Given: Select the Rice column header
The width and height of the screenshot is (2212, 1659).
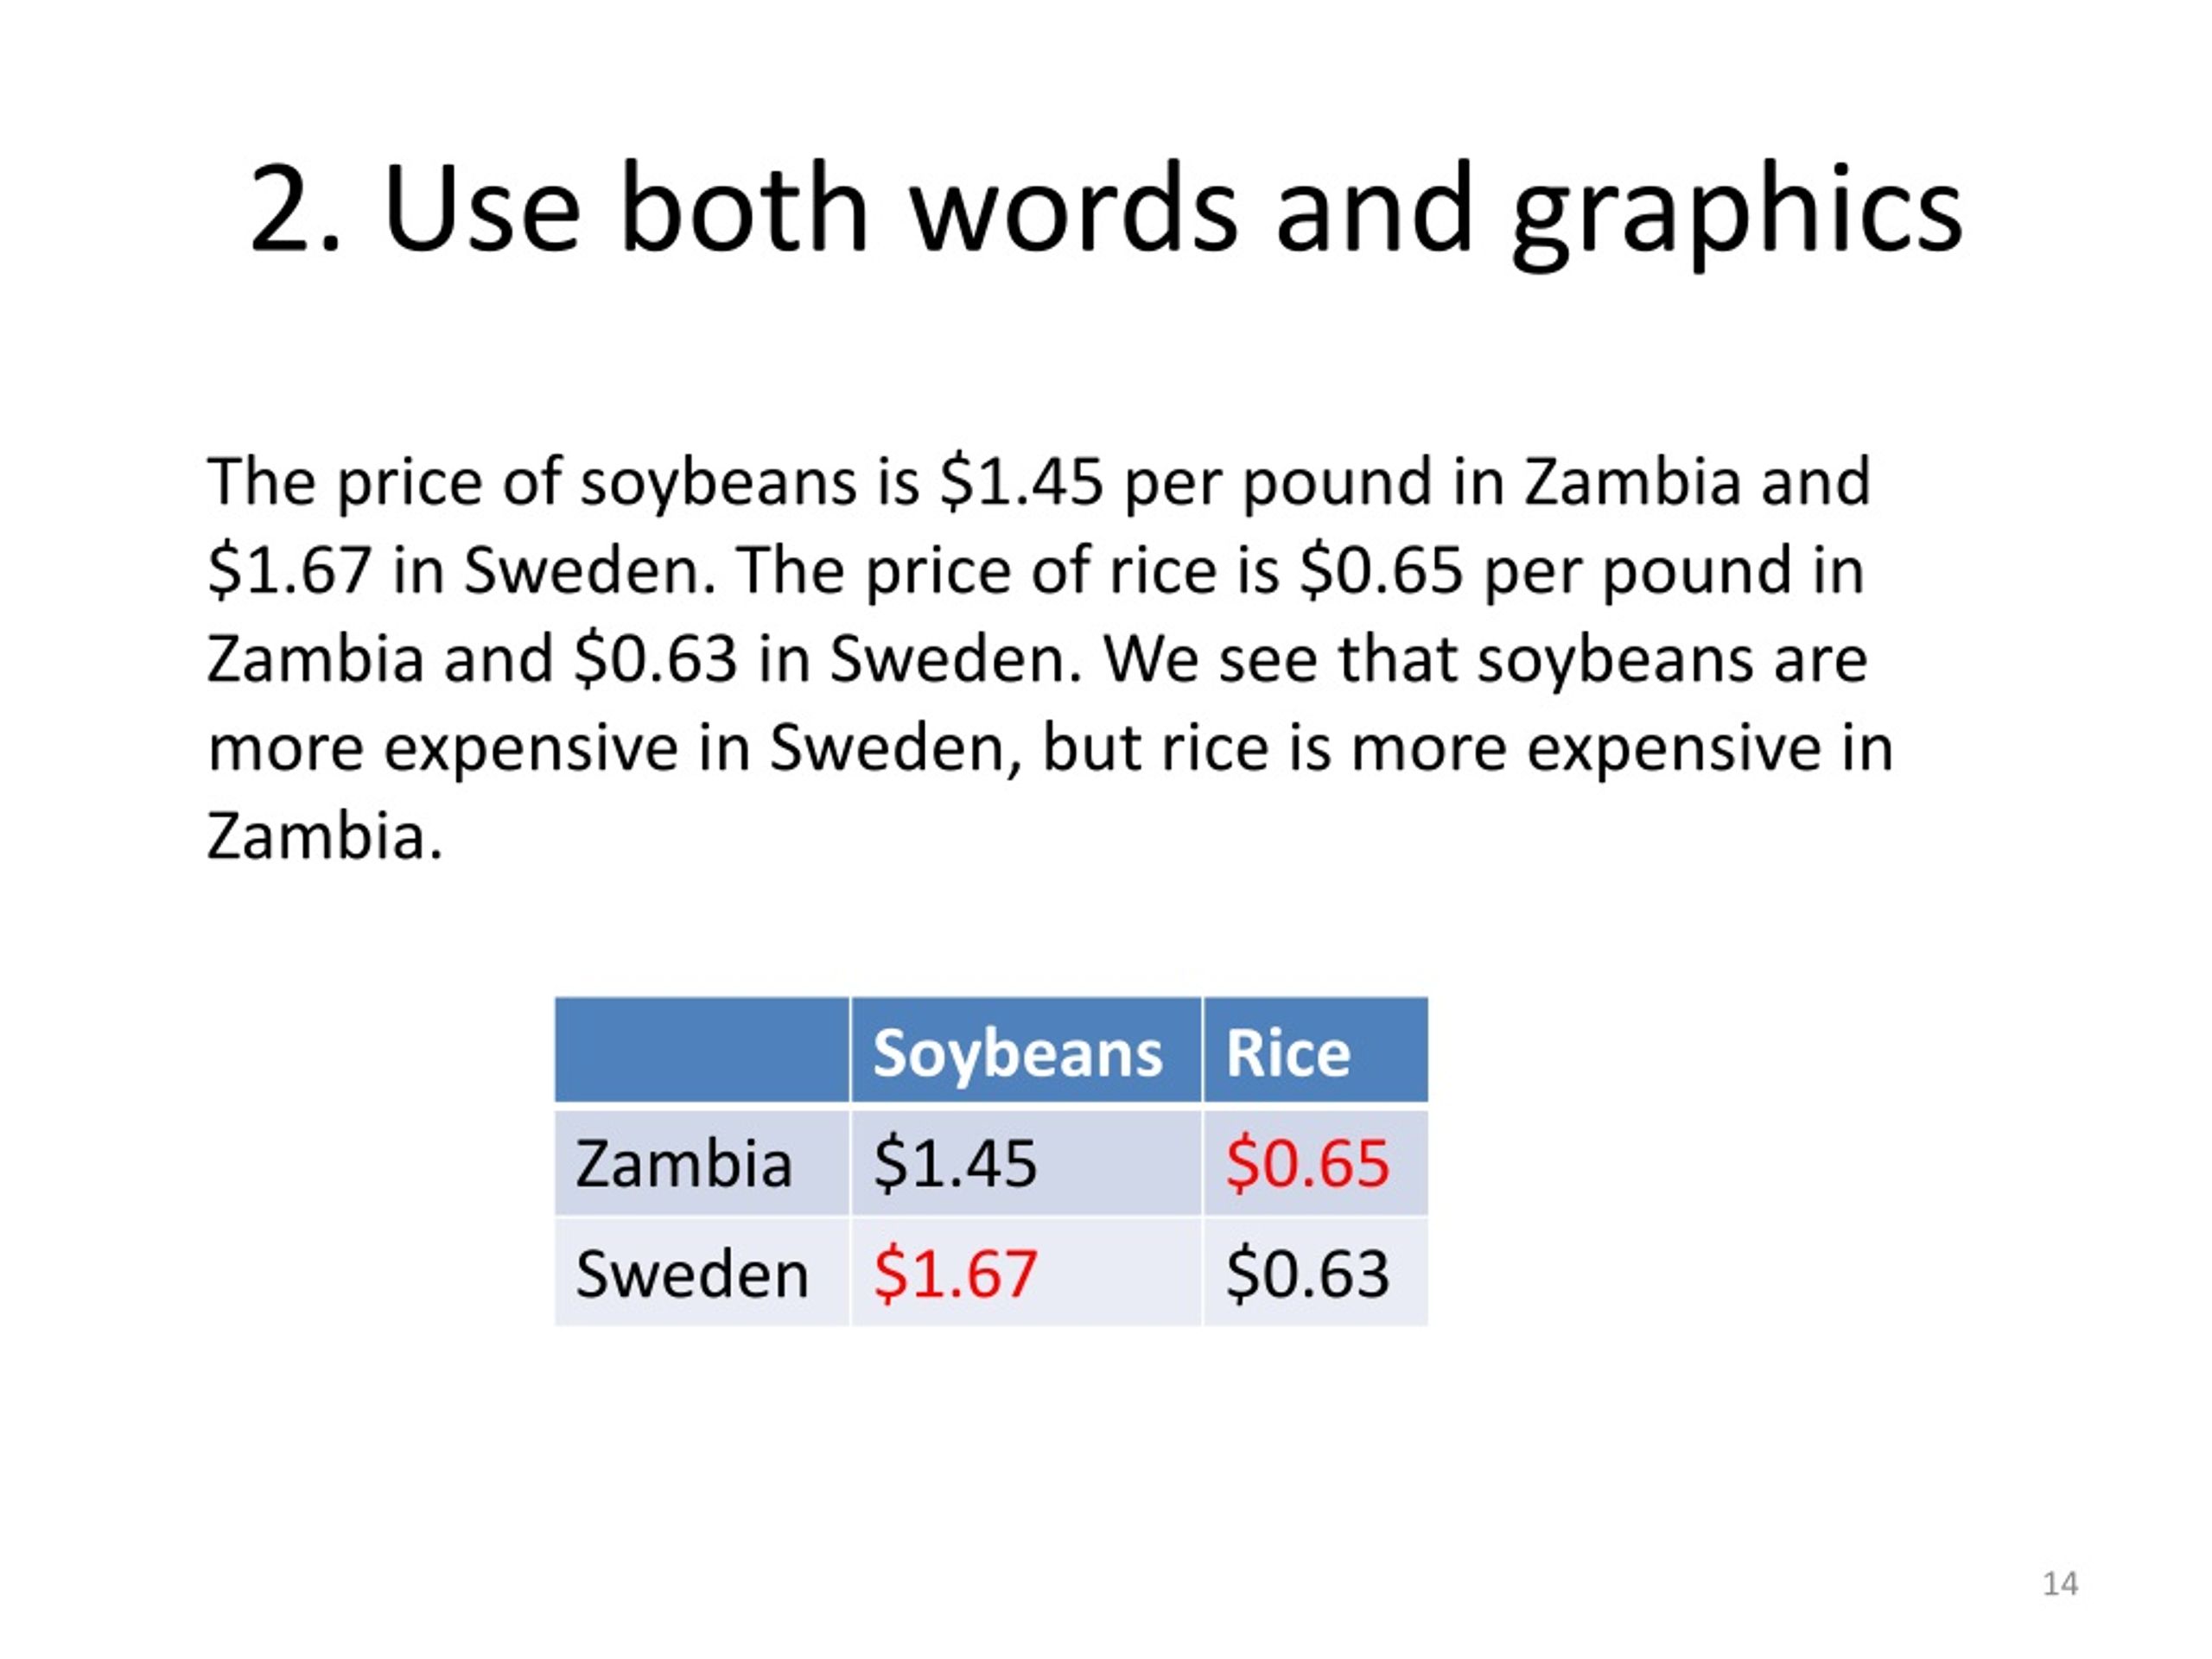Looking at the screenshot, I should tap(1316, 1051).
